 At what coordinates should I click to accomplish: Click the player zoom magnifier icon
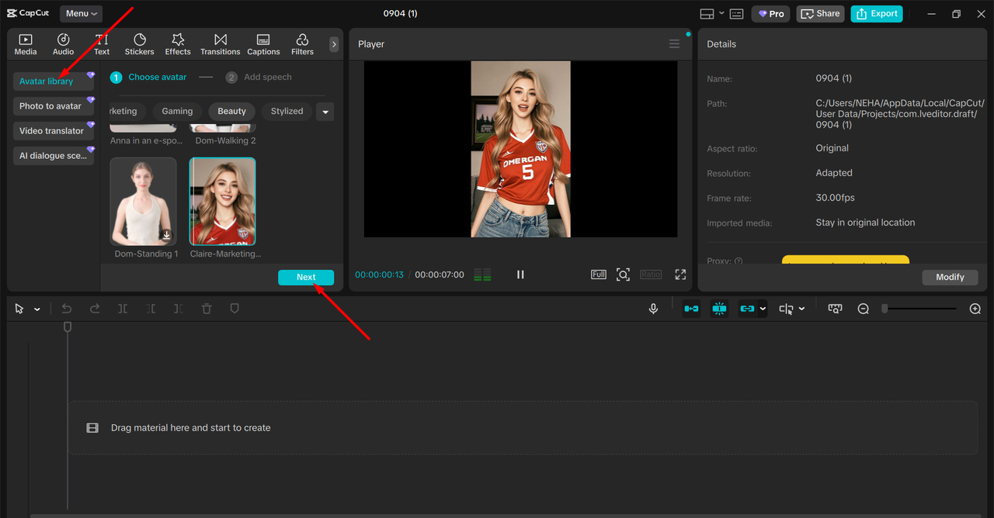coord(623,275)
